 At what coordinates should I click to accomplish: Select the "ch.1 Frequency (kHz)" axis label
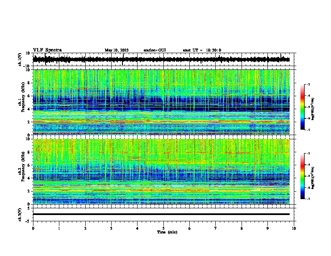point(21,97)
